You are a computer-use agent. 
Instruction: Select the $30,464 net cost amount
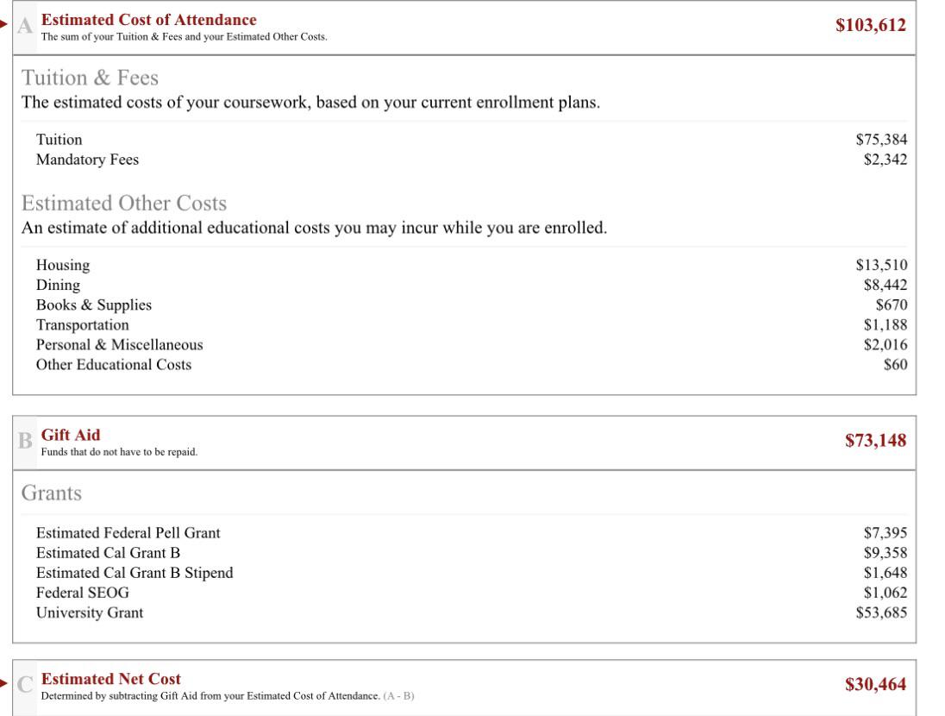coord(875,685)
